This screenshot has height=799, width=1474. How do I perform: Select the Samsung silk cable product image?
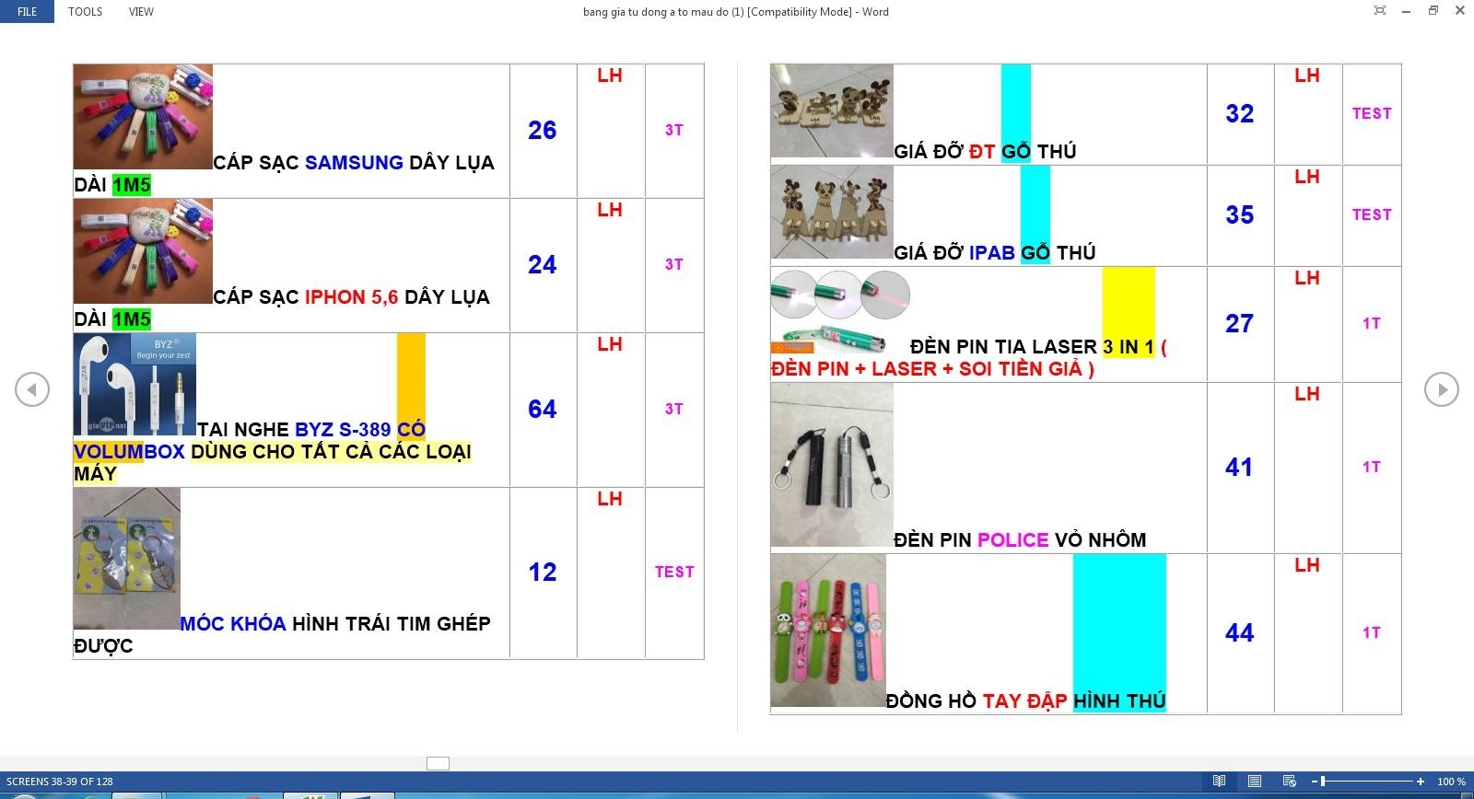click(x=143, y=117)
